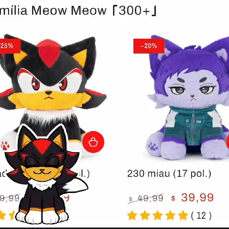Click the Meow Meow「300+」 section heading
The image size is (229, 229).
(77, 11)
